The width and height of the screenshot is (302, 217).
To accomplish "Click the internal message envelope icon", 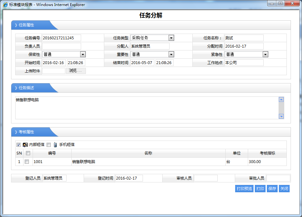I will click(25, 145).
